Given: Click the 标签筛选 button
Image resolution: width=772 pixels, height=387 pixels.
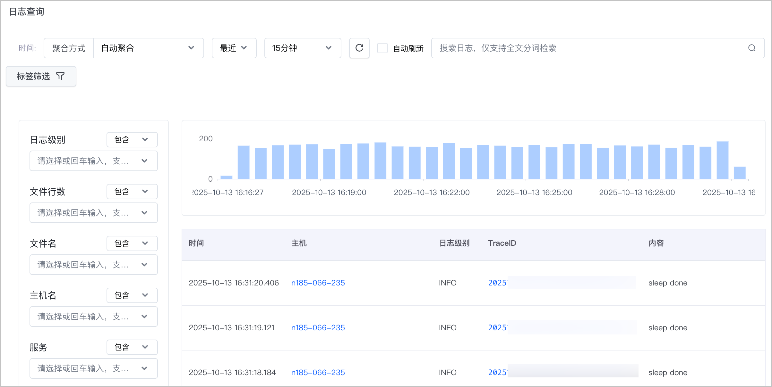Looking at the screenshot, I should click(41, 76).
